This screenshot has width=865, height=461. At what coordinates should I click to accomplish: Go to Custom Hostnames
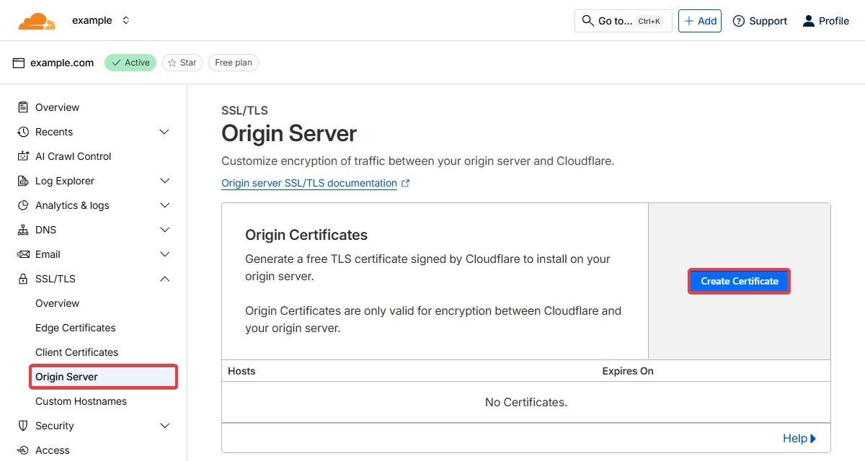point(81,401)
